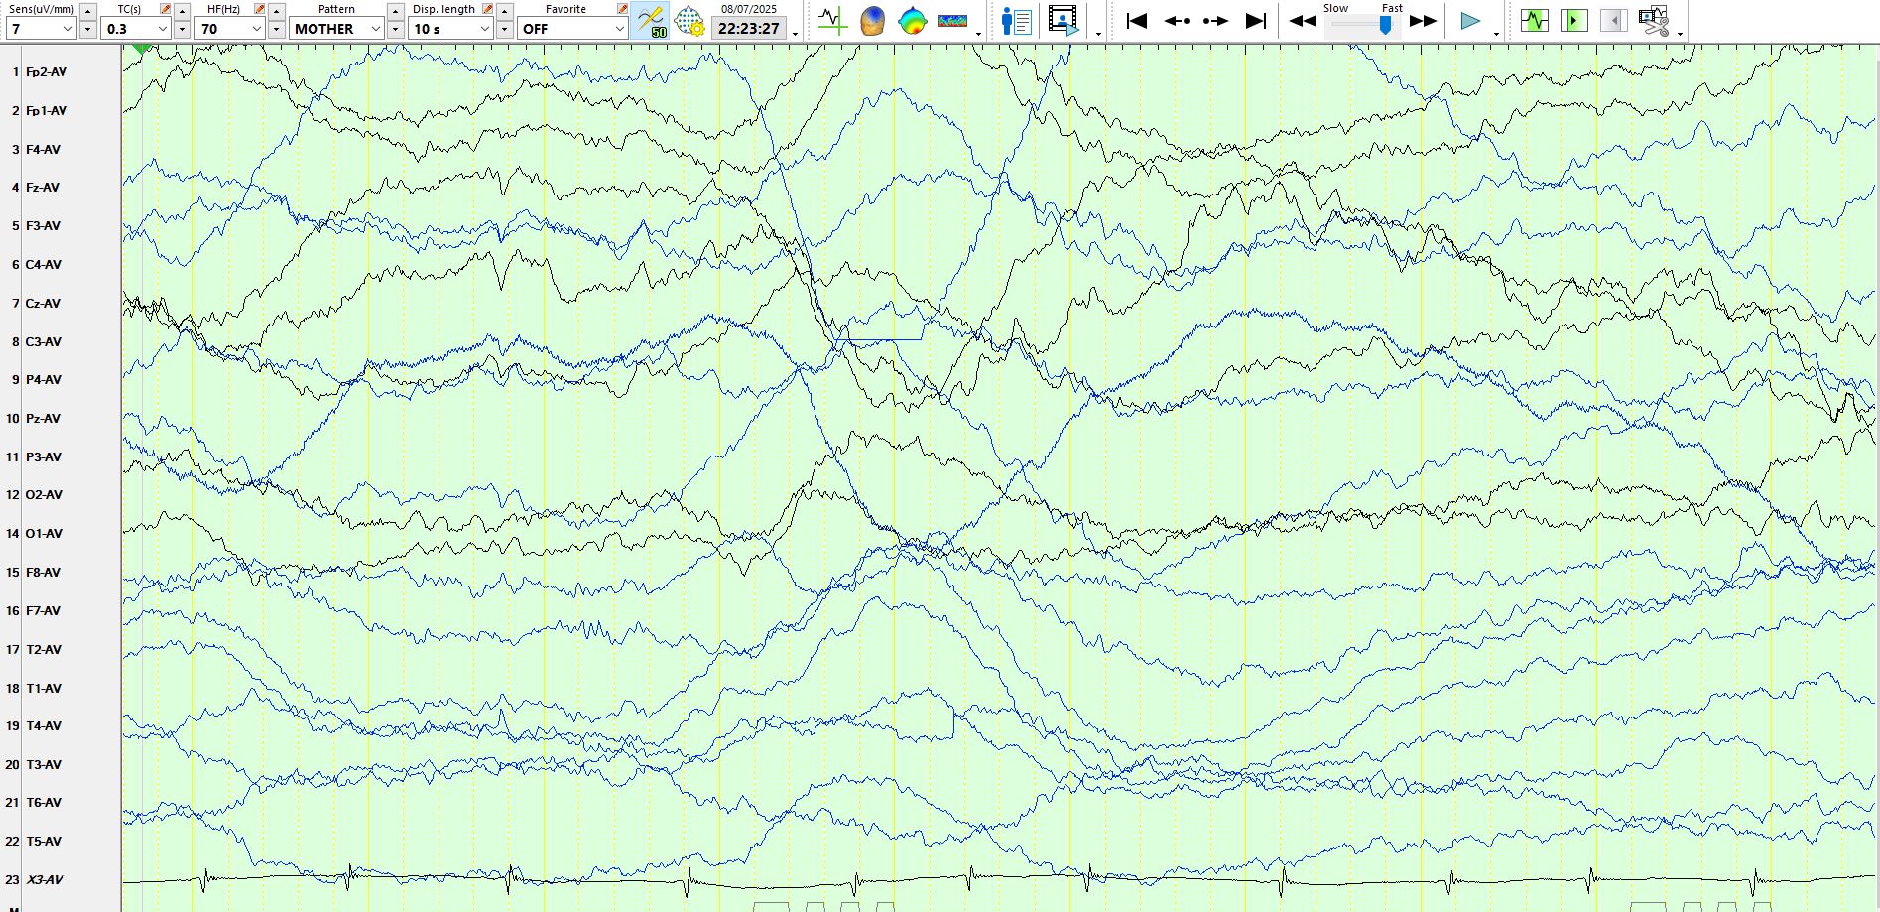Select the C3-AV channel label

[43, 342]
